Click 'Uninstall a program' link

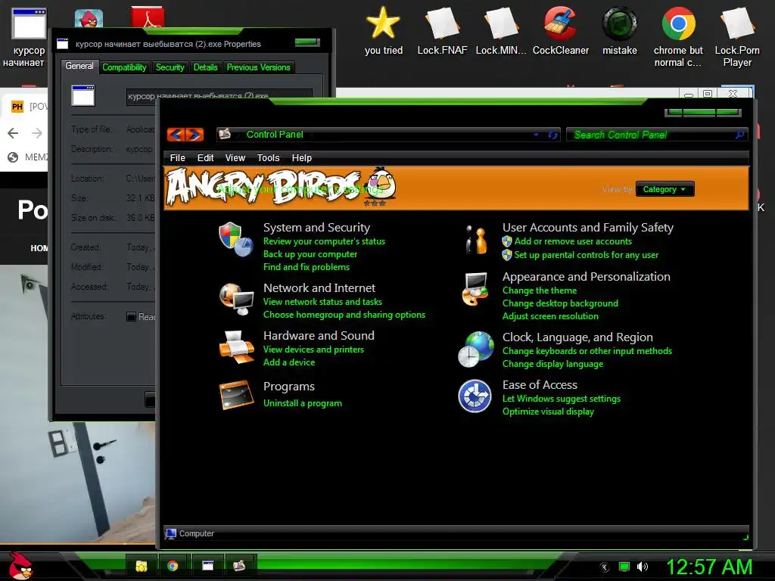point(303,403)
